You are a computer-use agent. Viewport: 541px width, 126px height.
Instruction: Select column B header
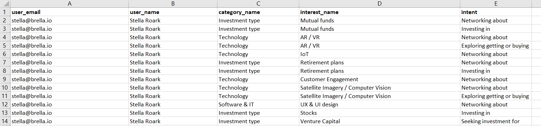pyautogui.click(x=173, y=4)
